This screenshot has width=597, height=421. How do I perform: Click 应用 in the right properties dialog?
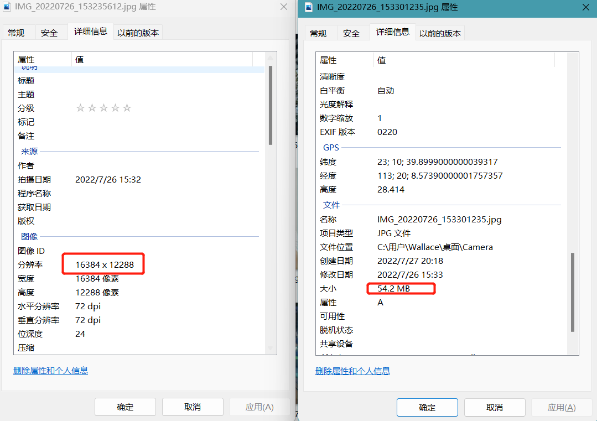point(562,407)
